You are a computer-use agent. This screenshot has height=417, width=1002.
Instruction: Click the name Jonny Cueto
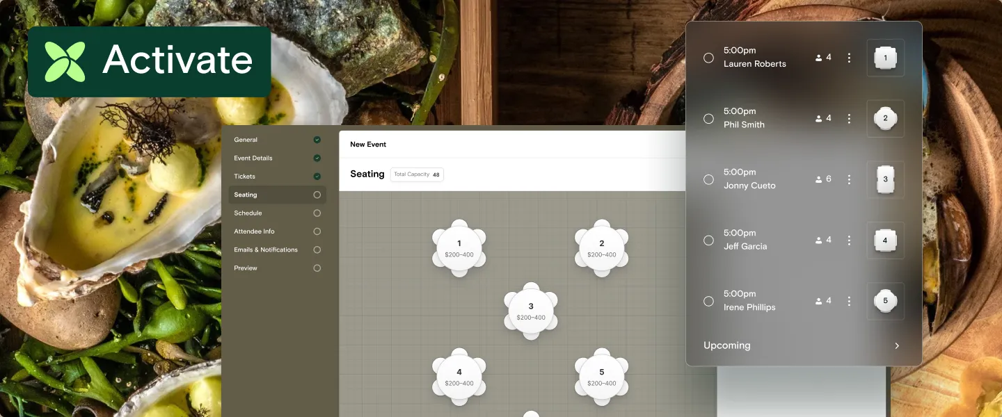point(749,186)
